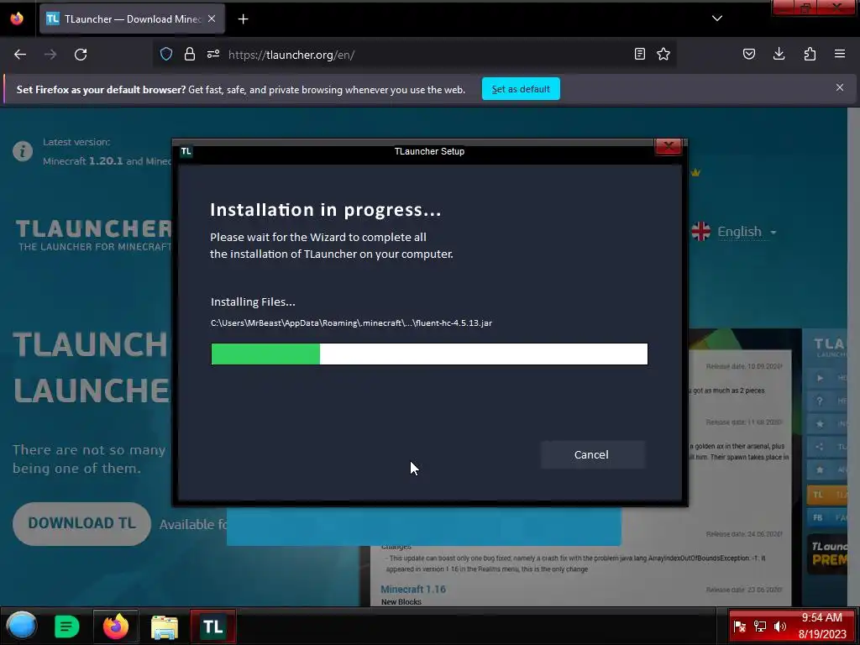Open File Explorer from the taskbar

coord(165,627)
